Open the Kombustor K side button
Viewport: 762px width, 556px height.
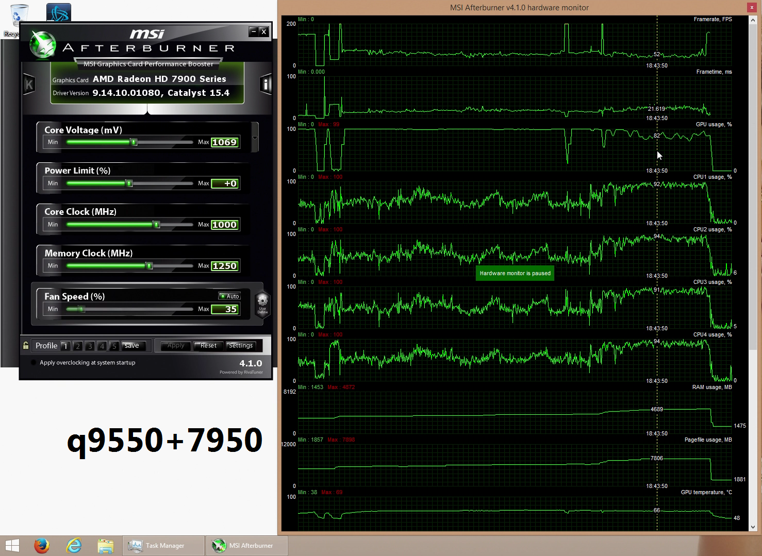29,85
